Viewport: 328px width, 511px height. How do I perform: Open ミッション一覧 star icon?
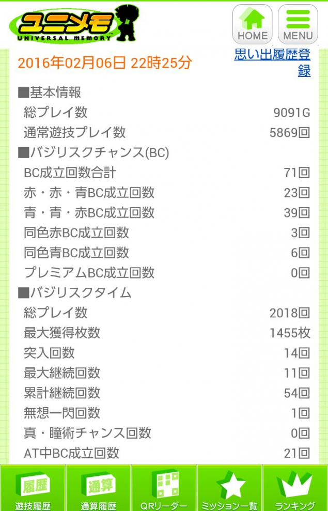pyautogui.click(x=230, y=488)
